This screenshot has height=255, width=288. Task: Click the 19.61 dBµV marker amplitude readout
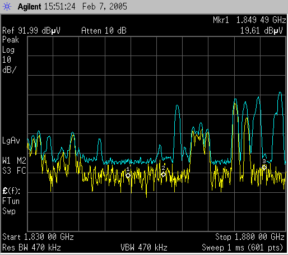[x=262, y=30]
